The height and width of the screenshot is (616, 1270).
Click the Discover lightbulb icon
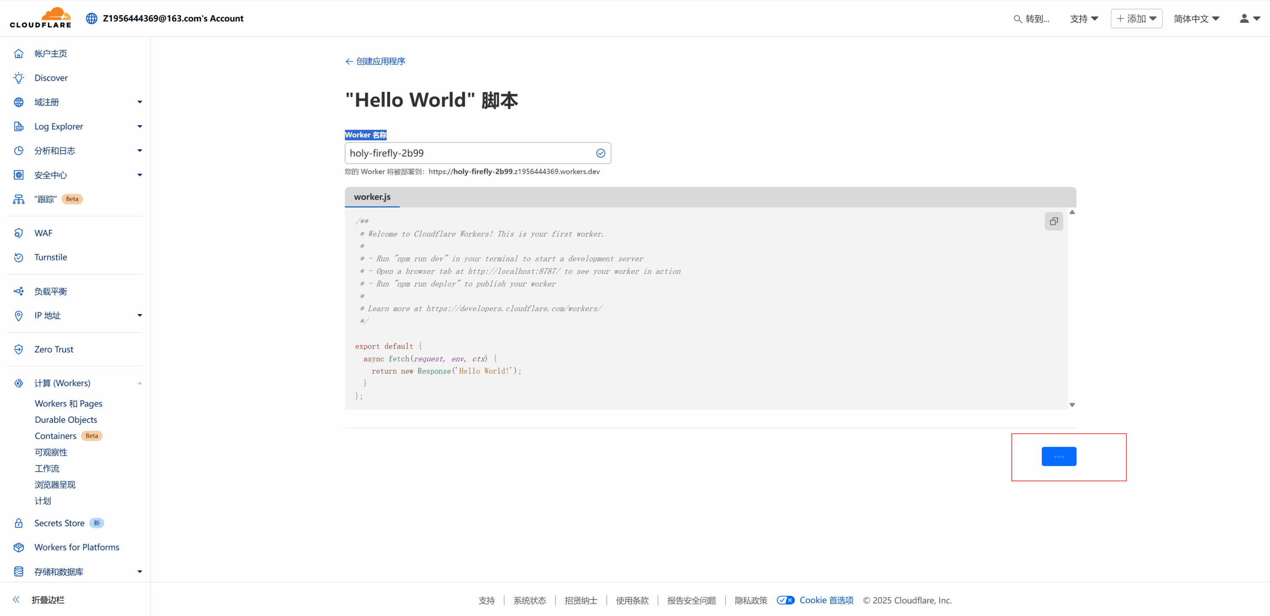point(19,78)
